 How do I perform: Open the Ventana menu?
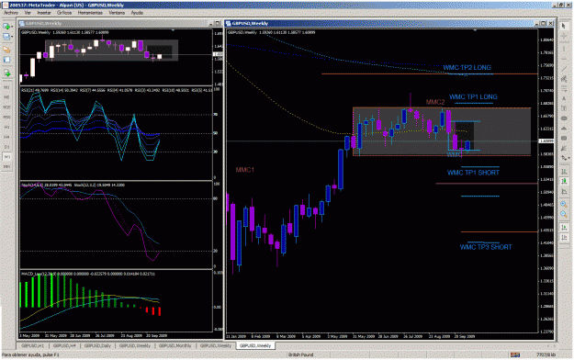117,13
